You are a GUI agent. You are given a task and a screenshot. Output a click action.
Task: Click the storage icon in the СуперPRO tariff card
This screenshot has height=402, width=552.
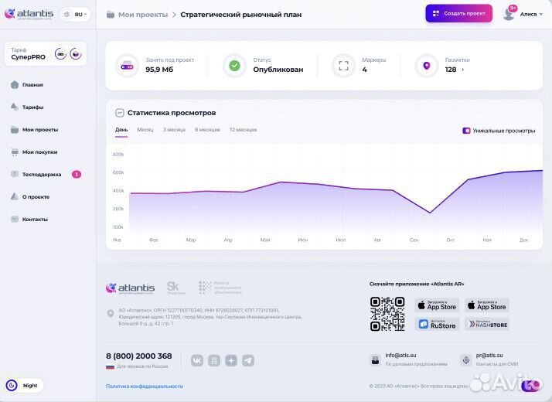[x=60, y=54]
